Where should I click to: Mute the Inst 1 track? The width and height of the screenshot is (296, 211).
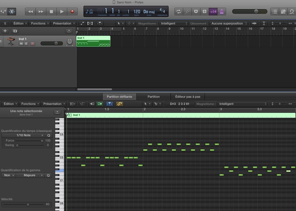[21, 43]
